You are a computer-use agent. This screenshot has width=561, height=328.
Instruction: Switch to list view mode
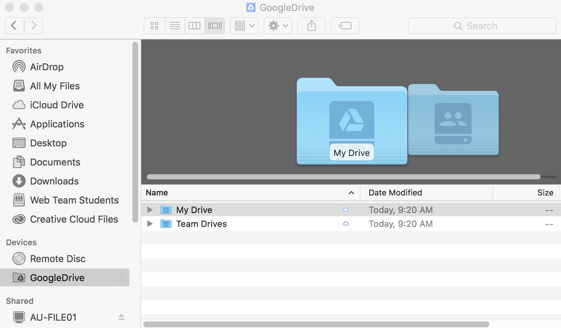coord(175,26)
